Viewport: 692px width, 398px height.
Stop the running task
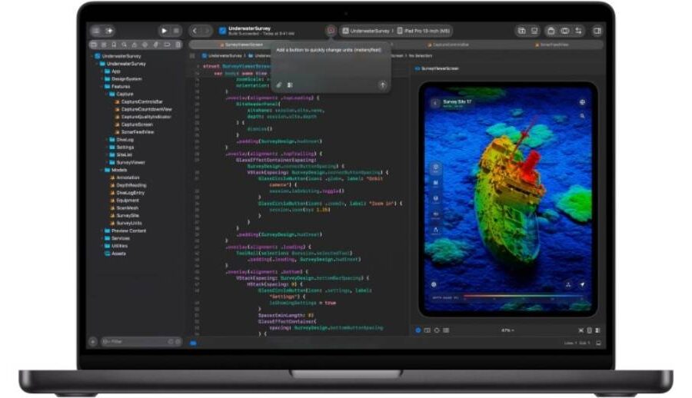point(176,31)
